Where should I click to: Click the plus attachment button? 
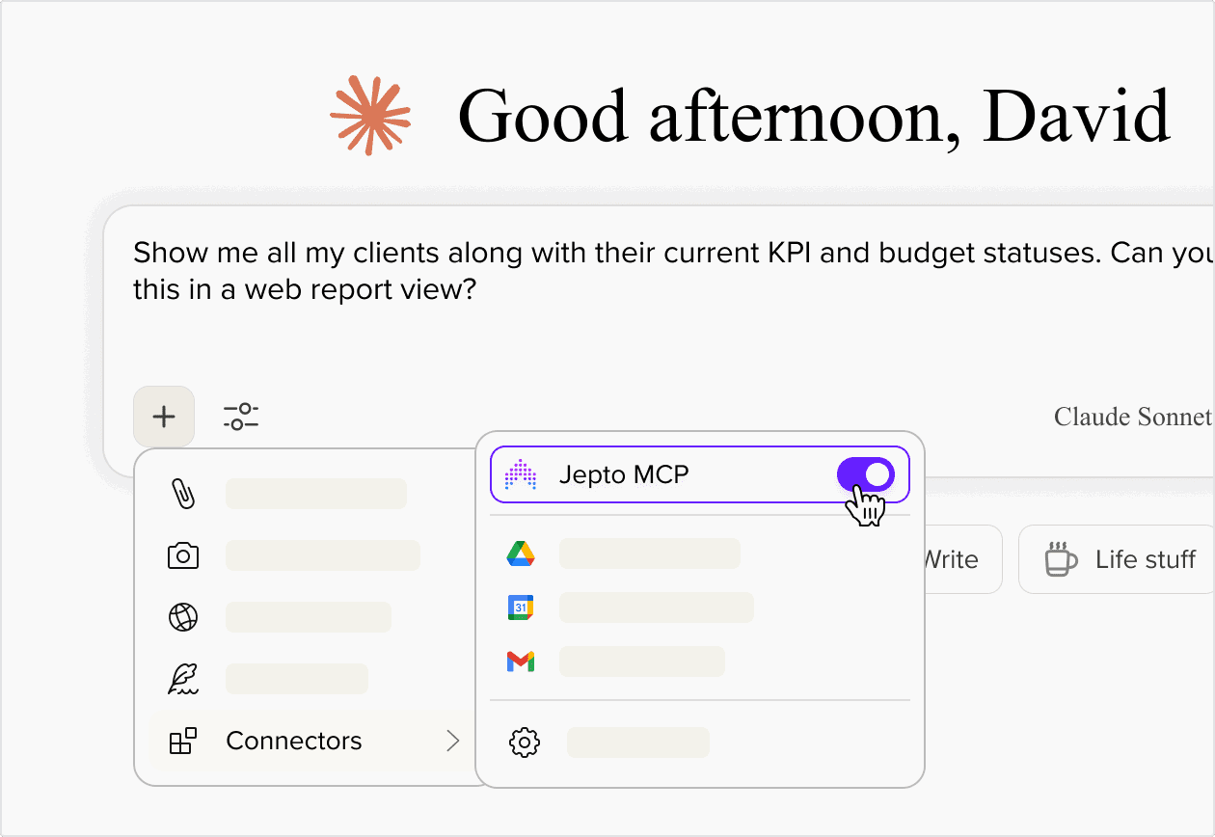(164, 417)
